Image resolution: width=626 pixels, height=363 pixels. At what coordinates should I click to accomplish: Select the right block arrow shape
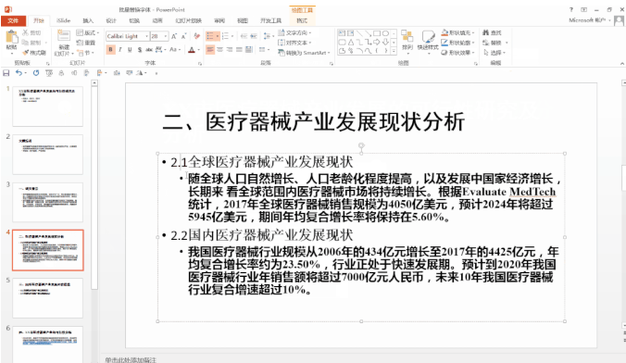pos(377,42)
